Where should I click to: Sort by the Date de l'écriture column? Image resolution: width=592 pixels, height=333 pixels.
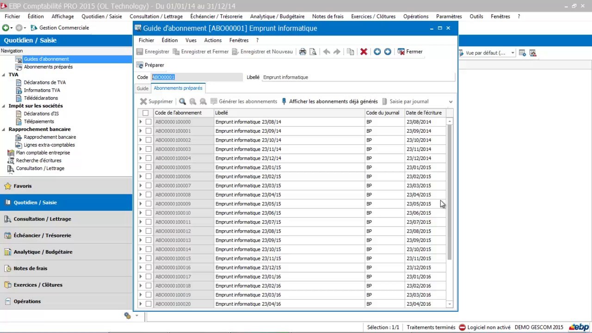point(425,113)
